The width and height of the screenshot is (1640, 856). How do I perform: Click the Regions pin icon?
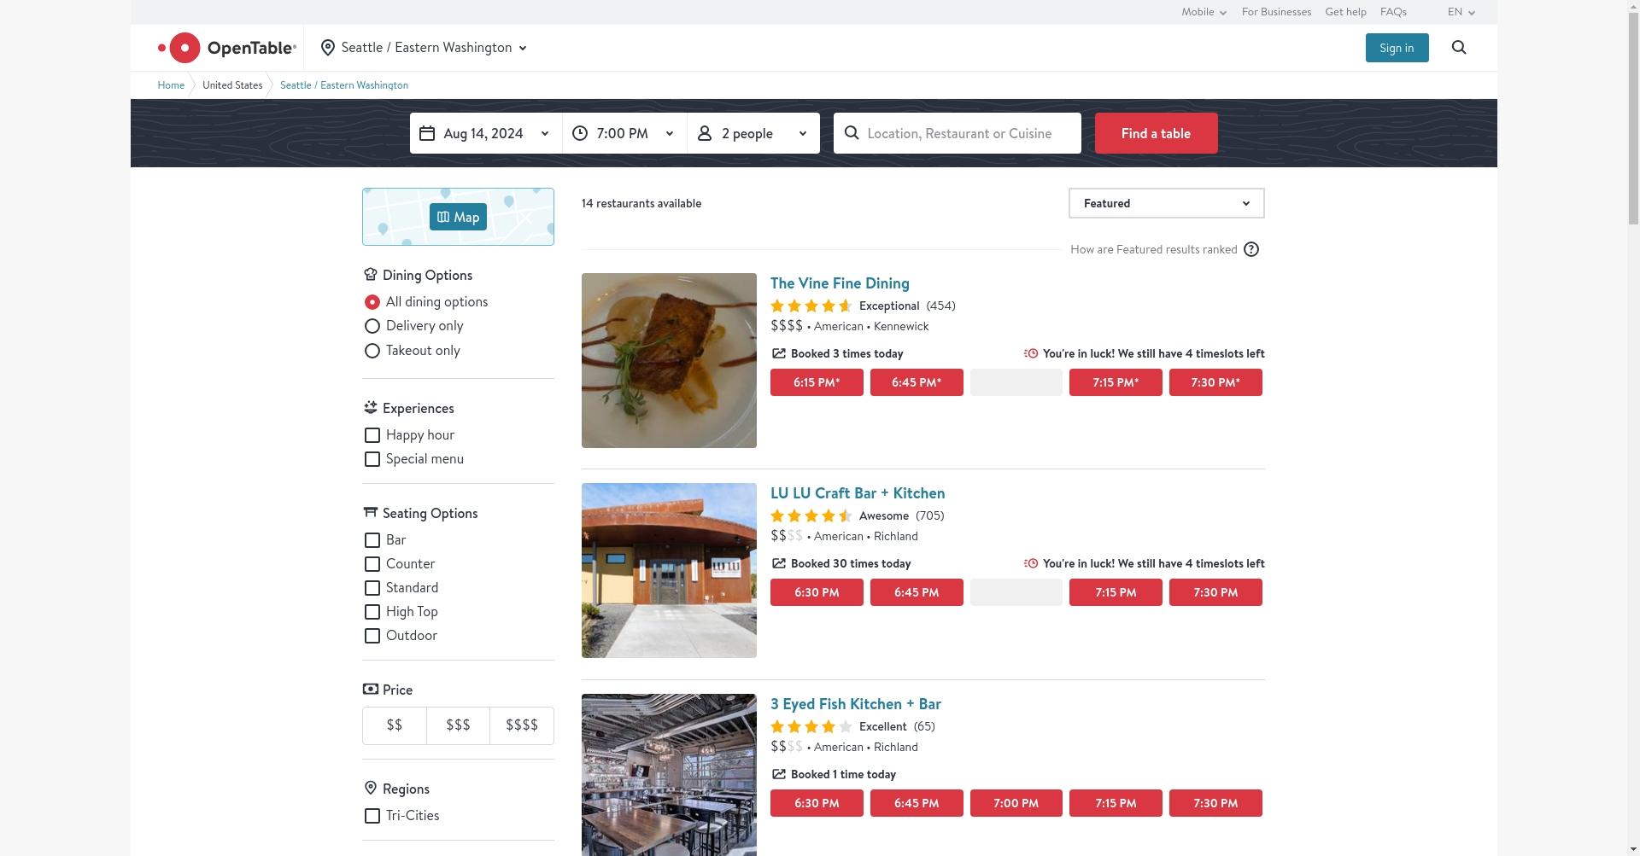coord(370,789)
